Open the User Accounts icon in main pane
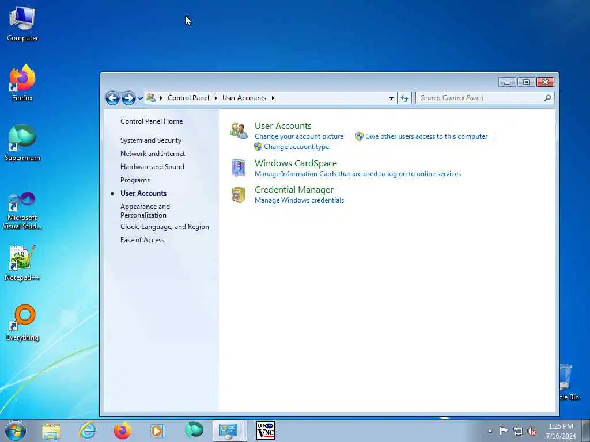 tap(239, 131)
